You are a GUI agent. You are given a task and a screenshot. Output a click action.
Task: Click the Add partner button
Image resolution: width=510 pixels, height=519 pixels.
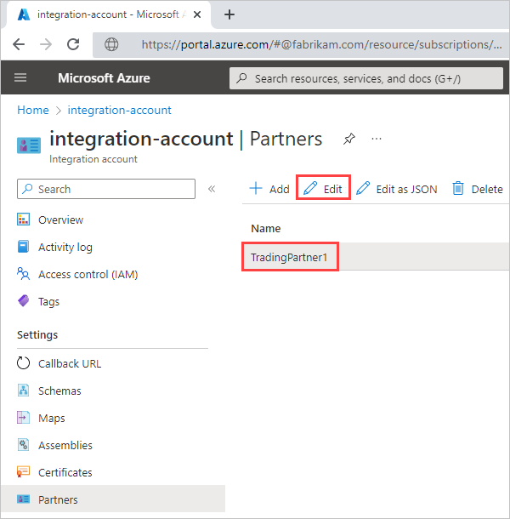(x=269, y=189)
